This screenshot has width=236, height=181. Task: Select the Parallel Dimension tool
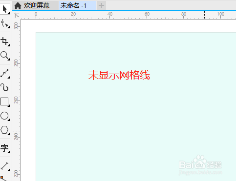point(4,166)
